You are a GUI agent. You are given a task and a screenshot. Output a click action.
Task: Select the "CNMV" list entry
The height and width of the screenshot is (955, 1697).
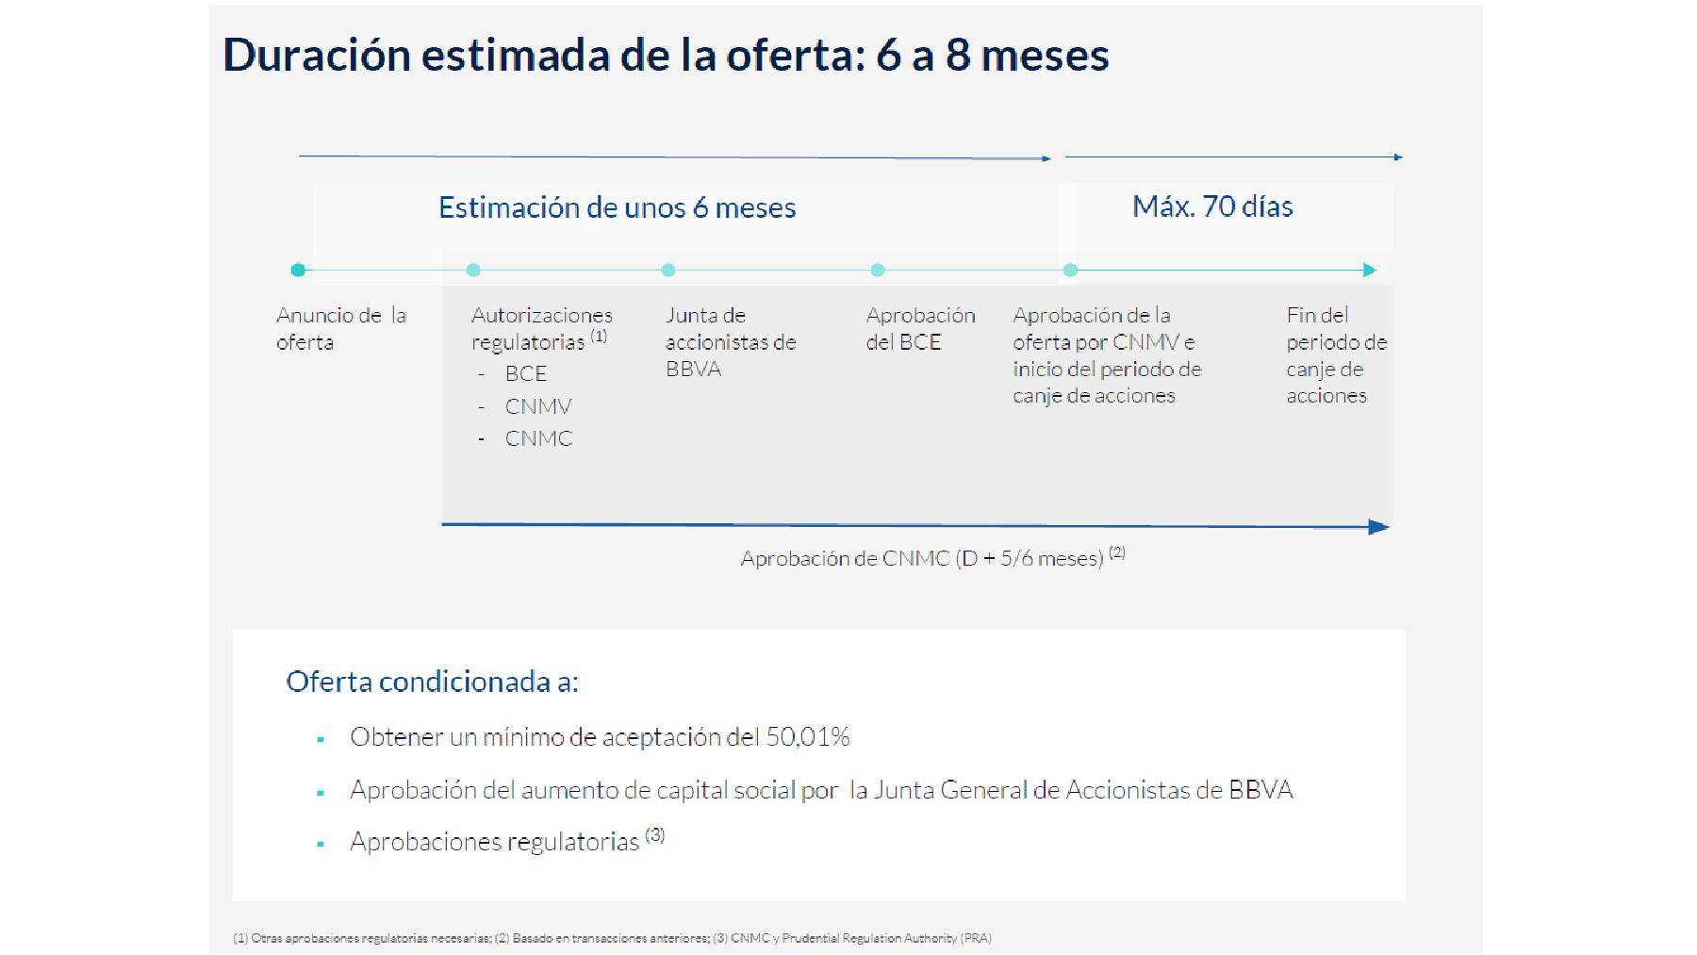538,406
